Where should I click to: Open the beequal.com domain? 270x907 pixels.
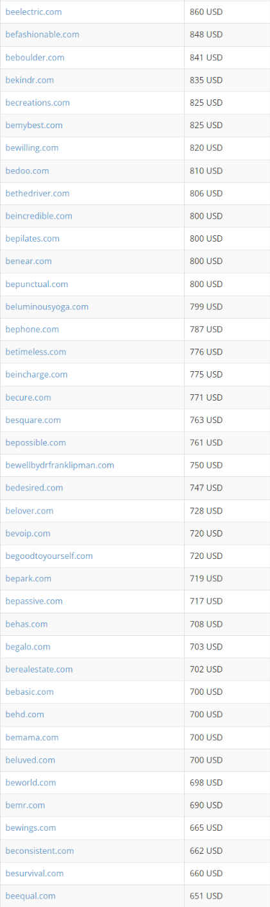click(30, 896)
